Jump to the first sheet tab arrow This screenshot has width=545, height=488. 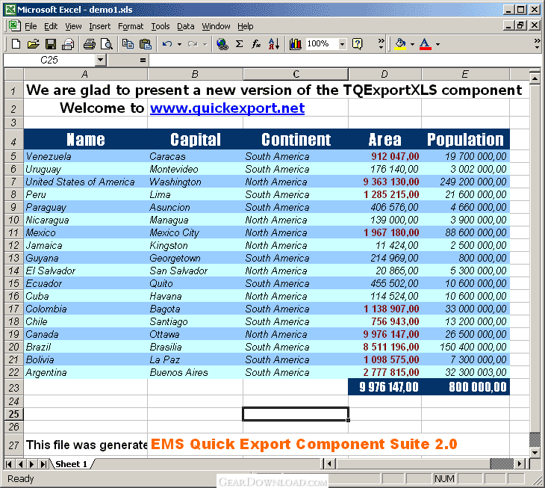[9, 464]
